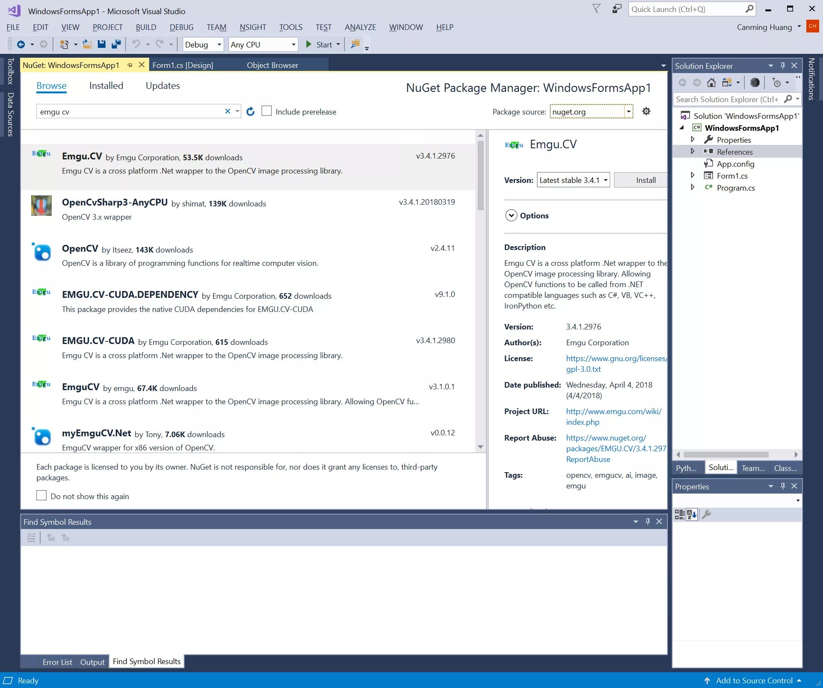
Task: Expand the Options section
Action: pos(511,215)
